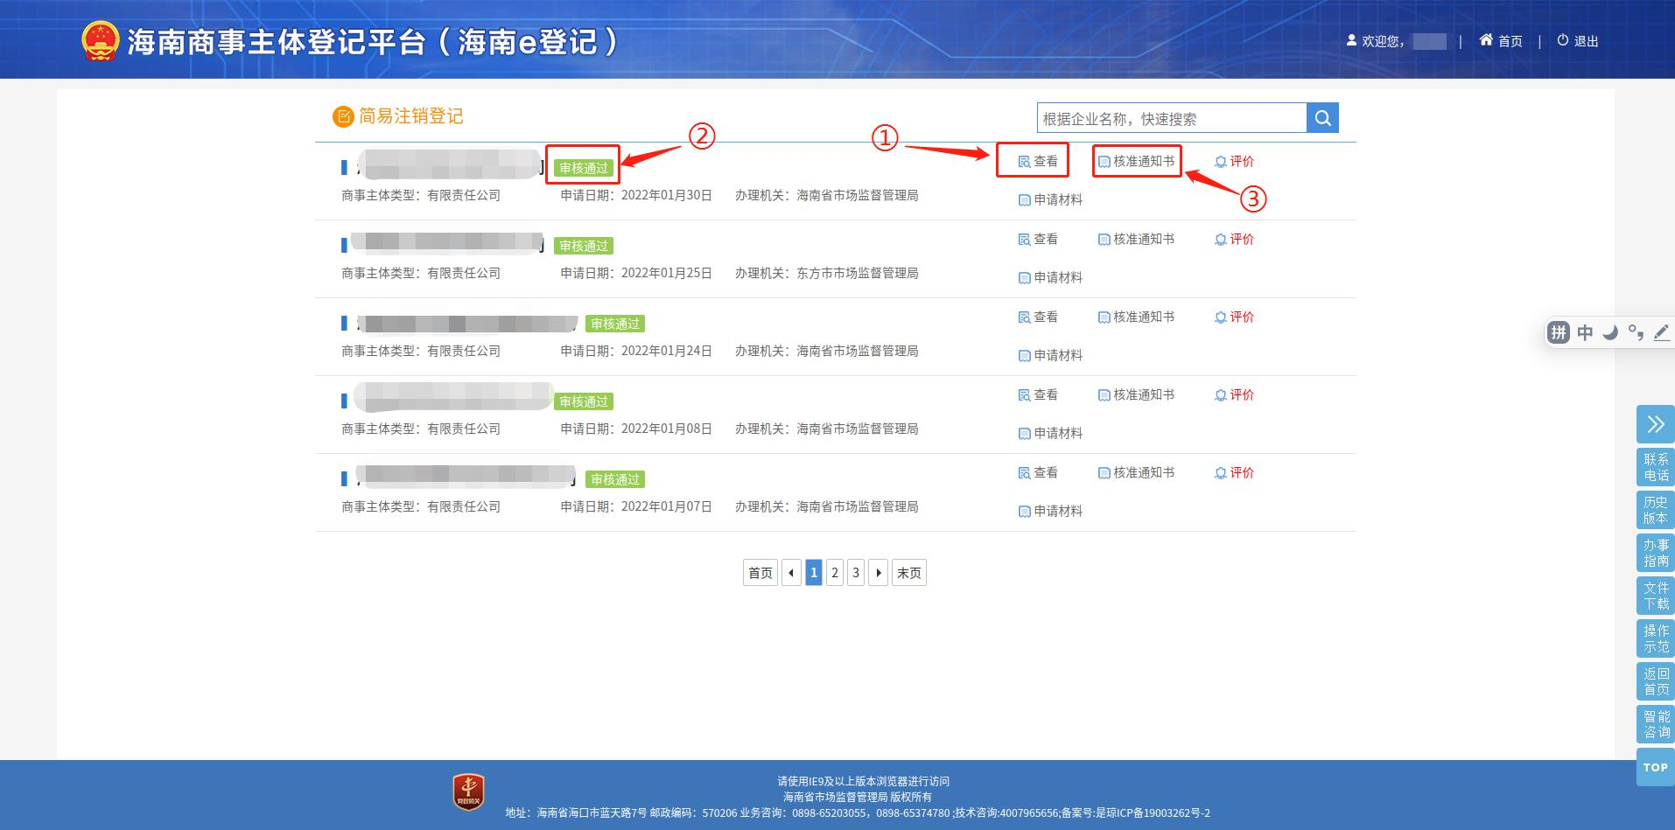
Task: Toggle the IME moon night-mode icon
Action: pos(1609,332)
